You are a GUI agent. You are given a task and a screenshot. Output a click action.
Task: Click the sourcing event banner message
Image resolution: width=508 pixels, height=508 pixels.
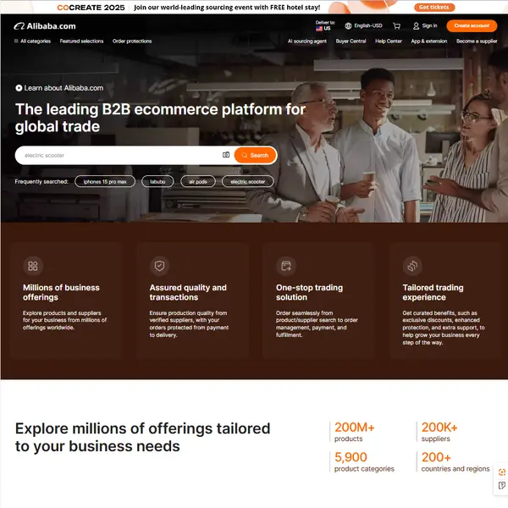pyautogui.click(x=227, y=8)
